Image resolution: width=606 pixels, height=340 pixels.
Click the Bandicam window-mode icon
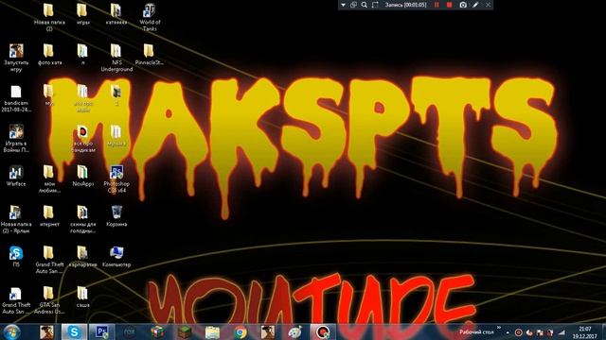pyautogui.click(x=353, y=5)
